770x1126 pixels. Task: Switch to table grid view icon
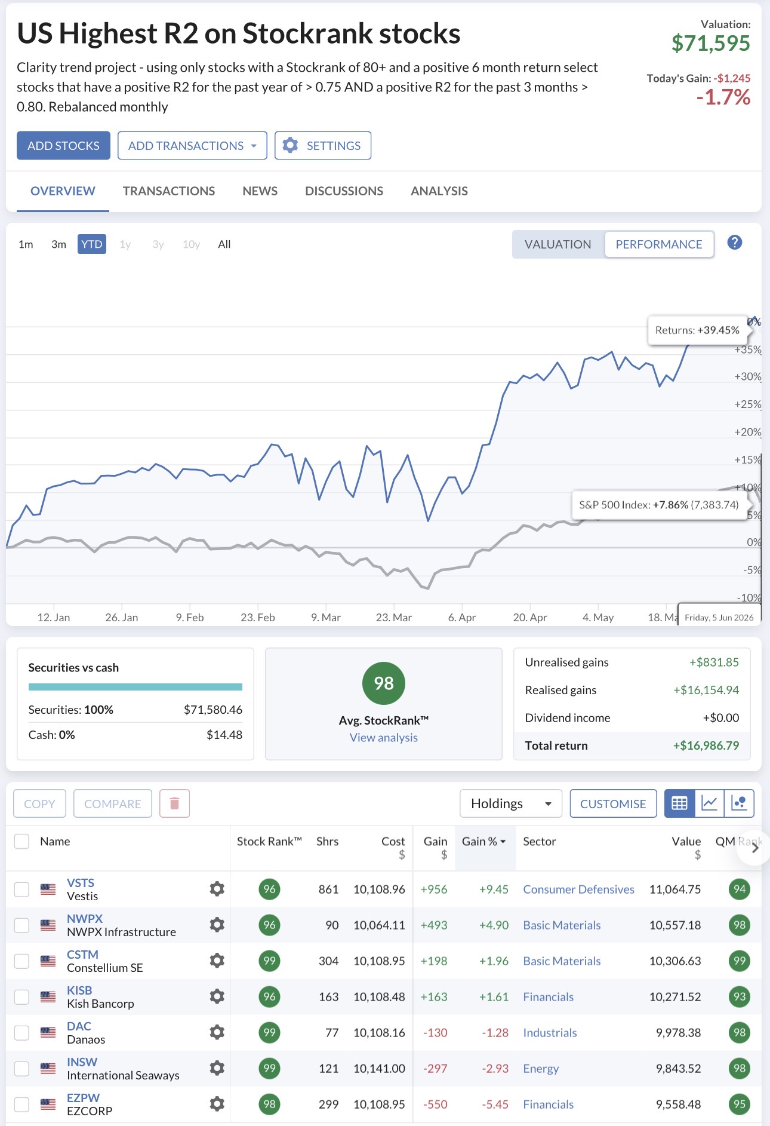[679, 803]
